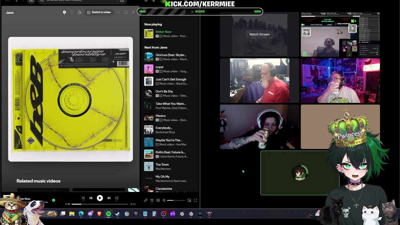
Task: Open Steam from the taskbar
Action: pyautogui.click(x=117, y=214)
